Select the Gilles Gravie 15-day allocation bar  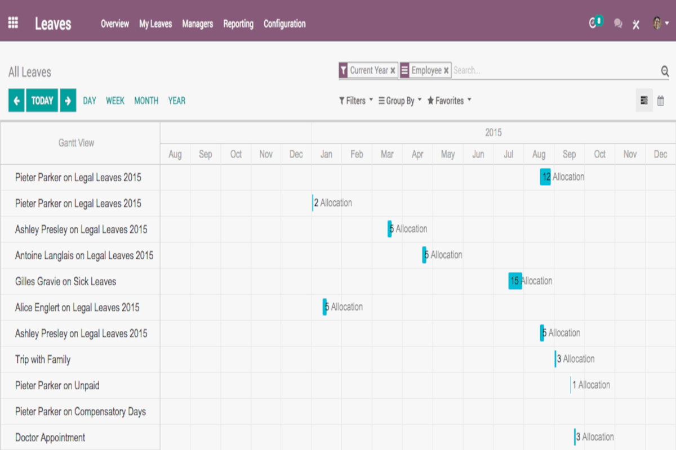pos(515,281)
